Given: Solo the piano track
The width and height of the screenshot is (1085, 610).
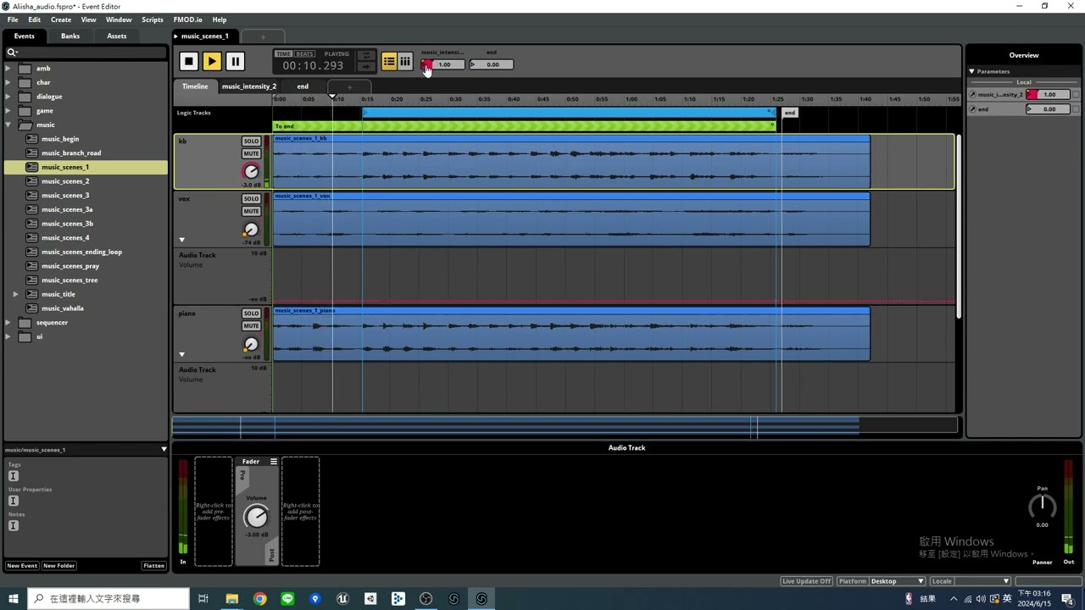Looking at the screenshot, I should click(251, 313).
